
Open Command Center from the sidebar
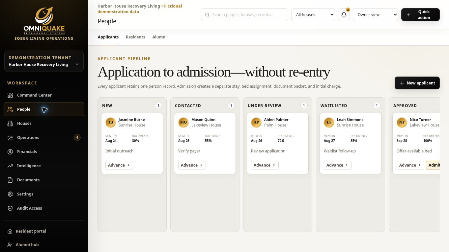point(44,95)
